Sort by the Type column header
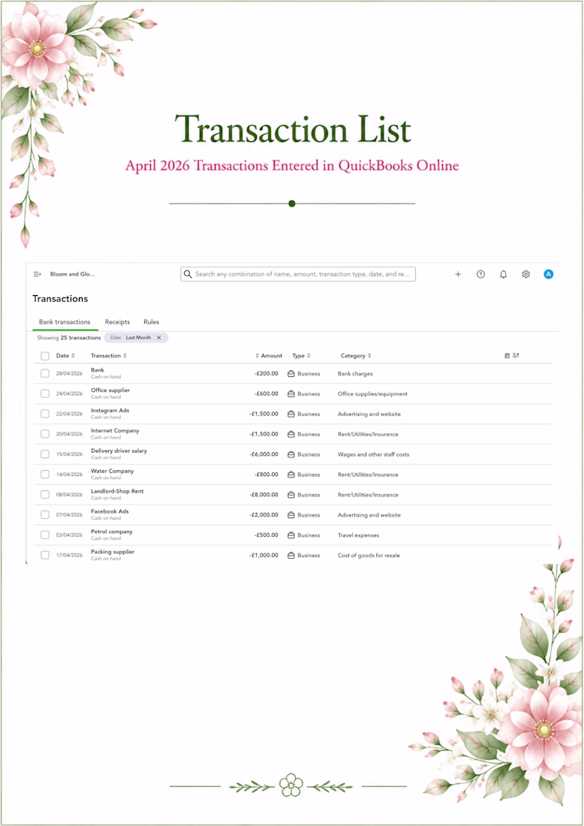Screen dimensions: 584x826 pyautogui.click(x=301, y=356)
